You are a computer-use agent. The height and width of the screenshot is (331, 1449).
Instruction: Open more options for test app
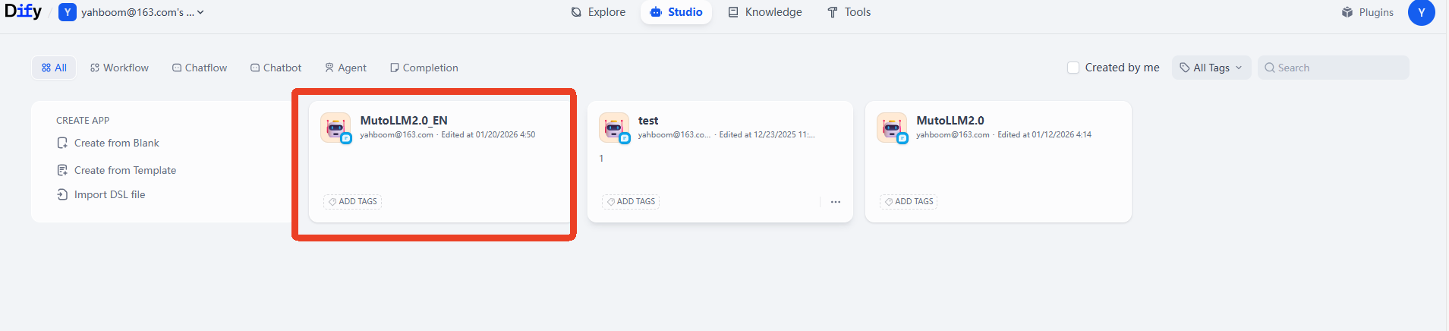pos(836,202)
